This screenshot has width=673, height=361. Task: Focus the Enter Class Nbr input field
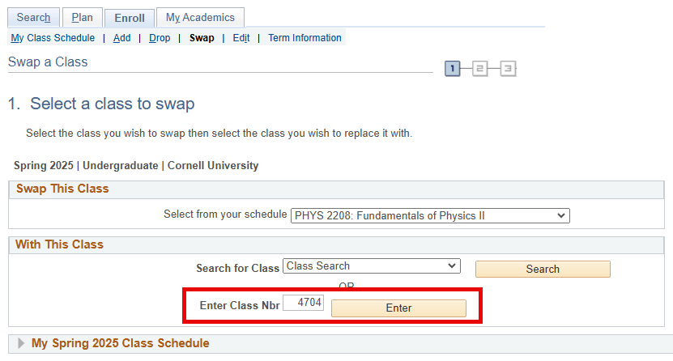(x=303, y=304)
